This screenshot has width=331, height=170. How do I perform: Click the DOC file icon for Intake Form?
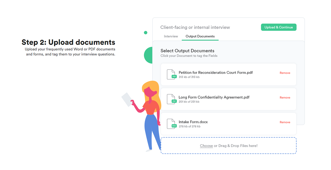[x=171, y=124]
